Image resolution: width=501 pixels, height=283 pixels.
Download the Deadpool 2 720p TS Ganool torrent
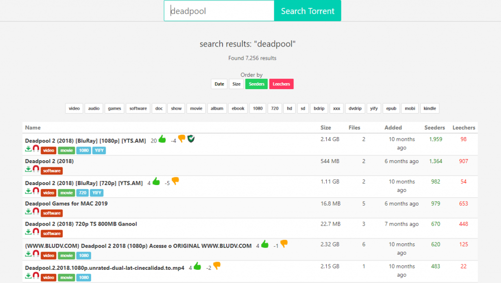coord(28,232)
